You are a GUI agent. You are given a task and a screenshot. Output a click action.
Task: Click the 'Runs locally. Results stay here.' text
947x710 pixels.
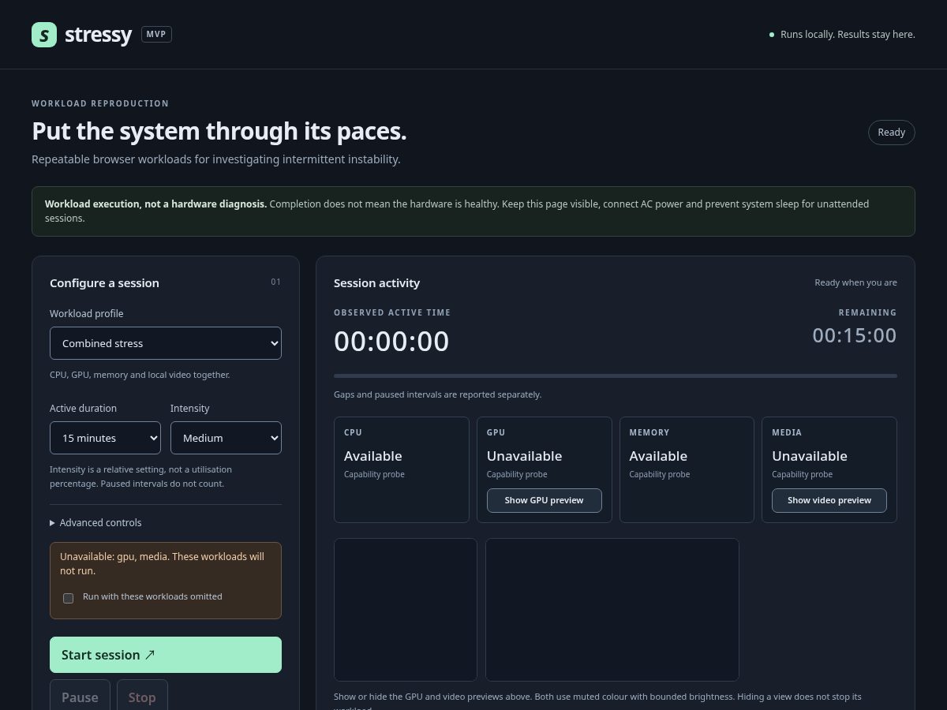point(848,35)
